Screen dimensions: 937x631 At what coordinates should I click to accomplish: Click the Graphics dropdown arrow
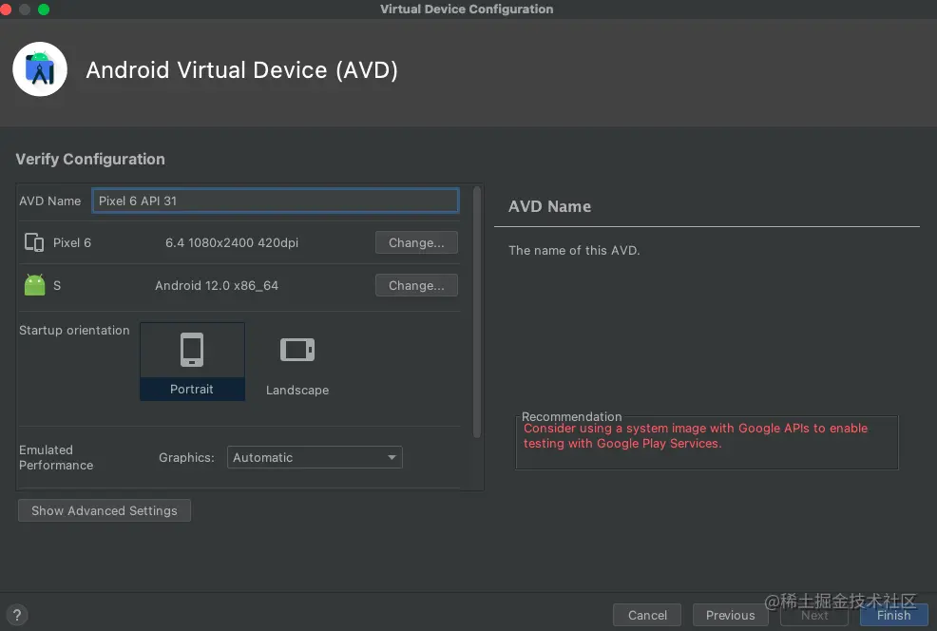tap(392, 457)
